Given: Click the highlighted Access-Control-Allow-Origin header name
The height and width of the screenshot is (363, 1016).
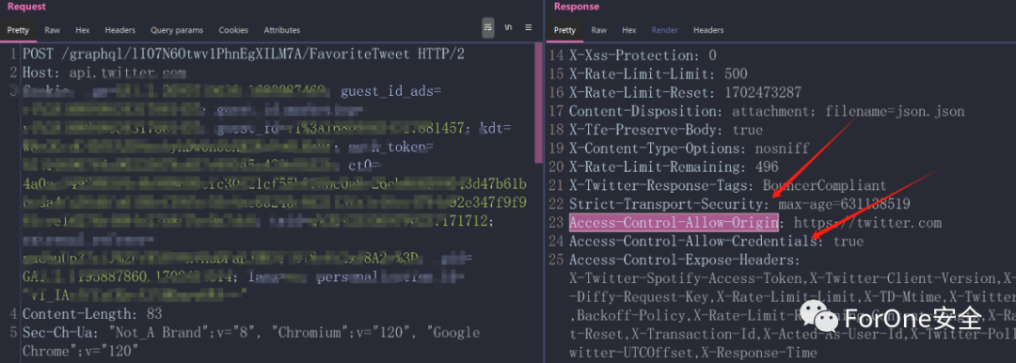Looking at the screenshot, I should (674, 223).
